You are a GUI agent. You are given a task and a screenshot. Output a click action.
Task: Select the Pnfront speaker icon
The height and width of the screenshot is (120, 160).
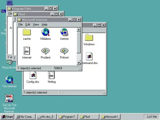(x=64, y=51)
